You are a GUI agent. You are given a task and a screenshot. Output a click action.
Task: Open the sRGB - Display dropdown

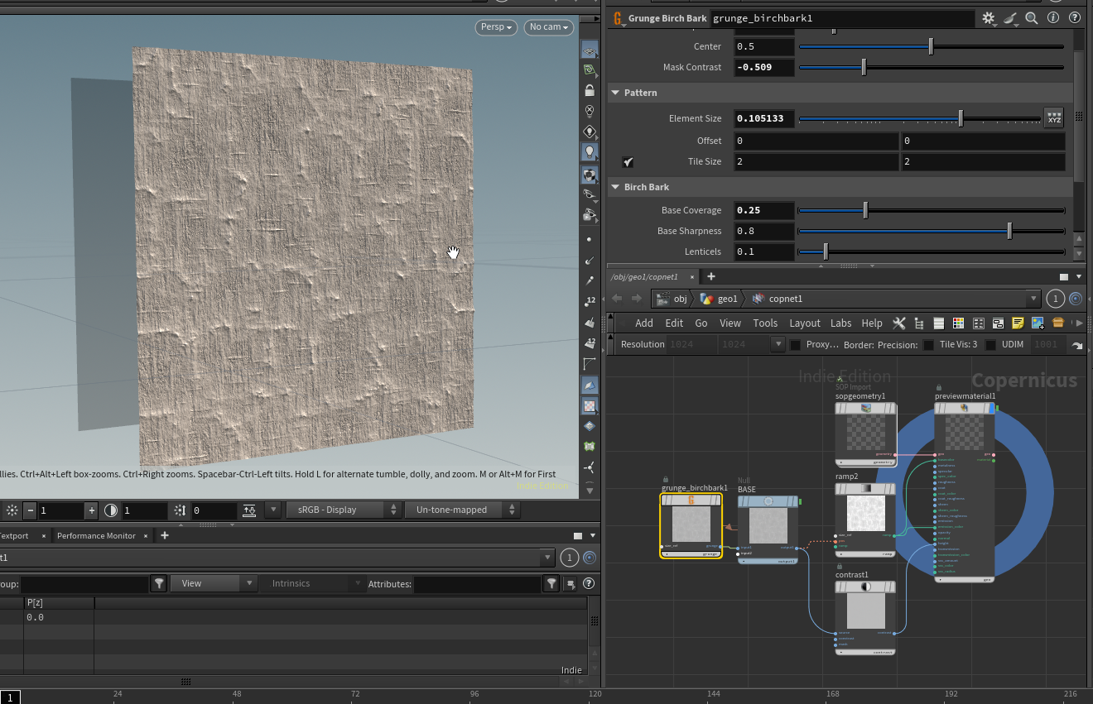[x=343, y=510]
